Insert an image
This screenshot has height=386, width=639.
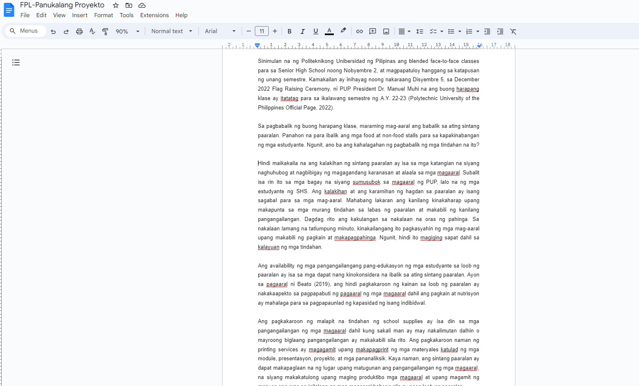pyautogui.click(x=386, y=31)
